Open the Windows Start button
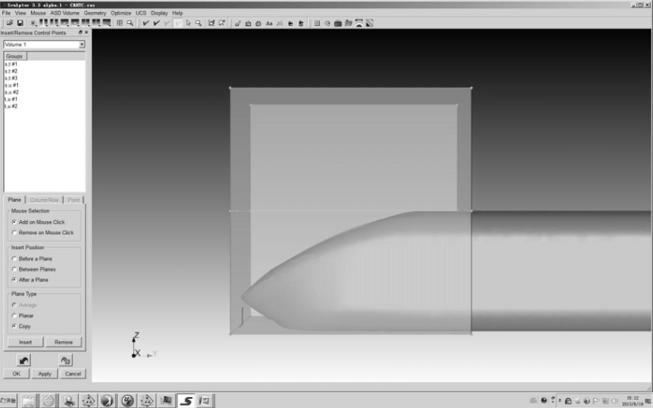The image size is (653, 408). click(9, 401)
